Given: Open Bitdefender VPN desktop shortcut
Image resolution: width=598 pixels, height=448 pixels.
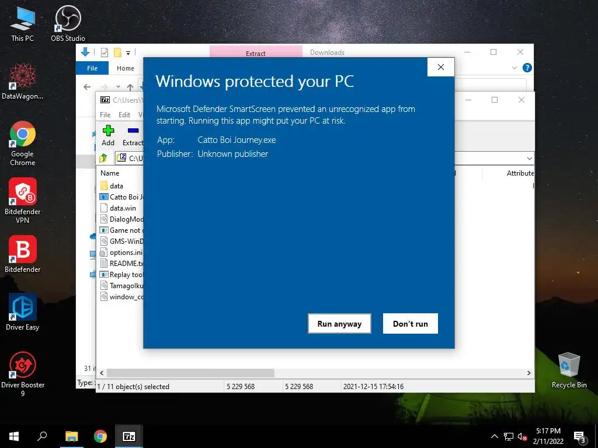Looking at the screenshot, I should tap(23, 201).
